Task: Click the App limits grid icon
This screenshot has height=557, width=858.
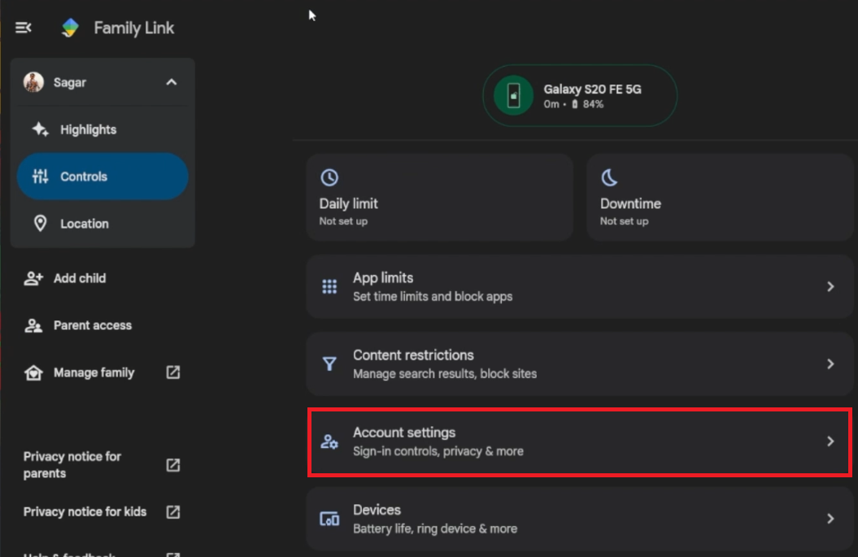Action: coord(329,286)
